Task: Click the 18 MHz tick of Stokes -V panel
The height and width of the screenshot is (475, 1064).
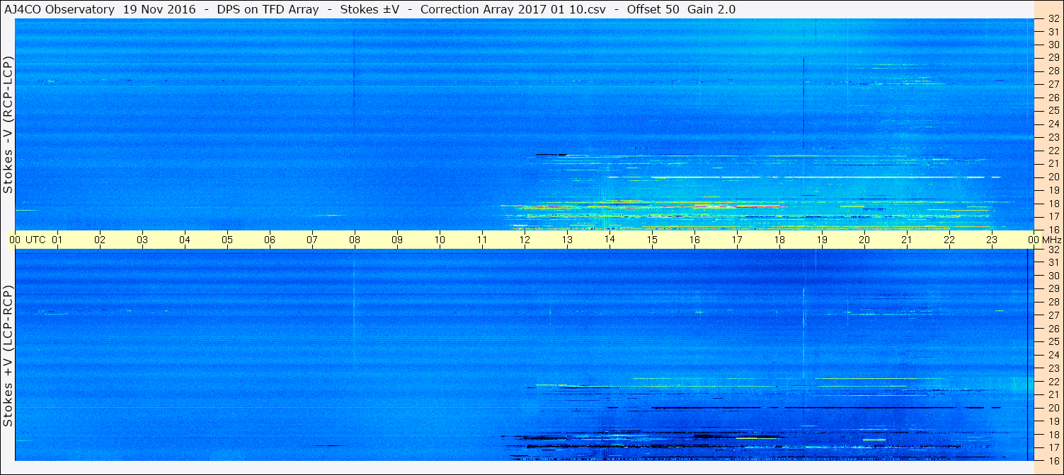Action: [1053, 204]
